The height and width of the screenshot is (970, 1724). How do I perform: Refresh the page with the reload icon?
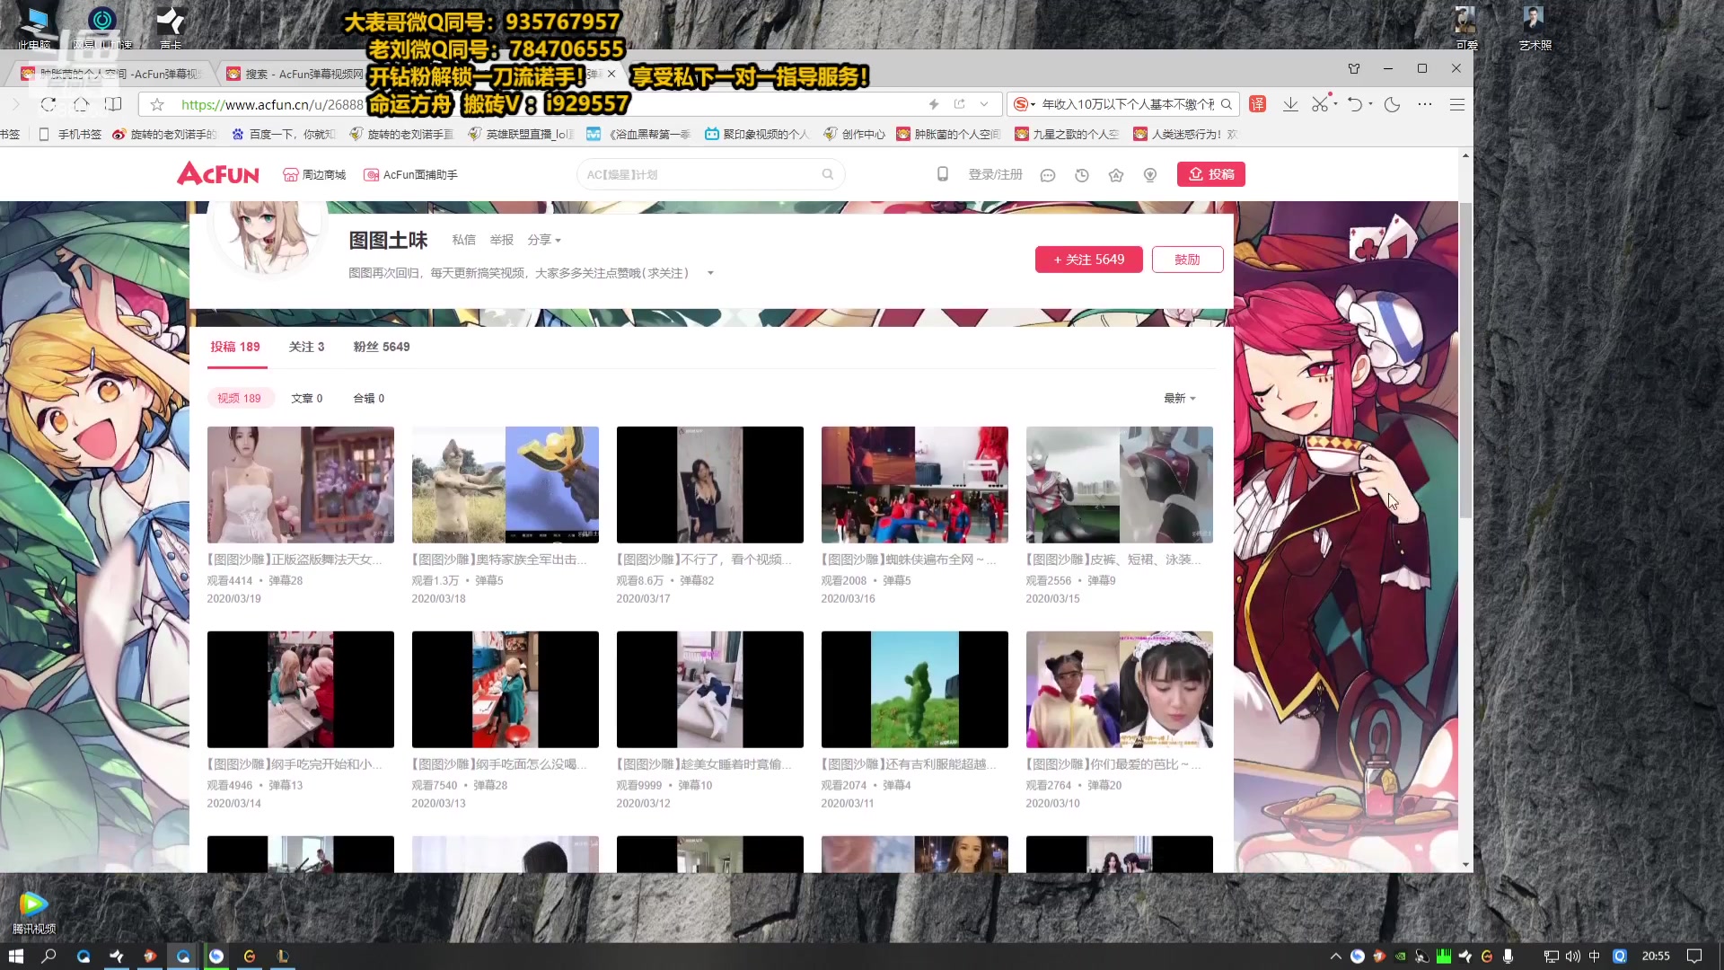(x=48, y=104)
